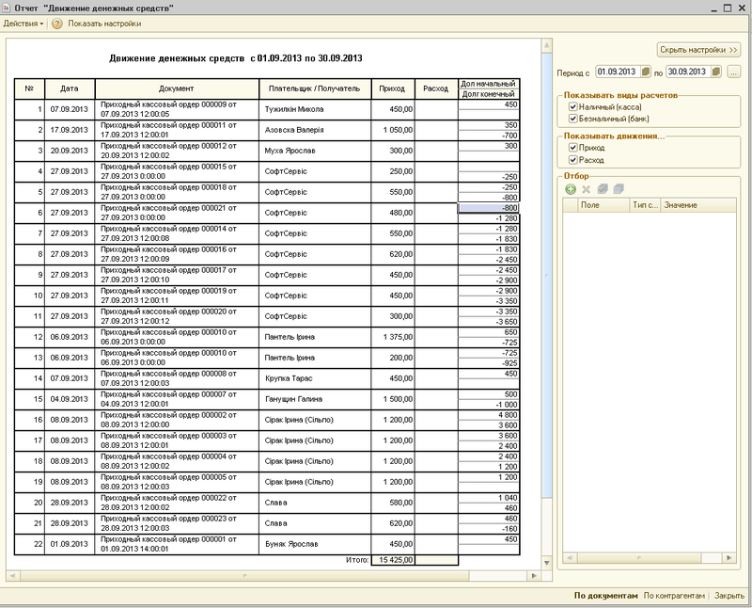Click the uncheck all filters icon
752x608 pixels.
(x=619, y=189)
